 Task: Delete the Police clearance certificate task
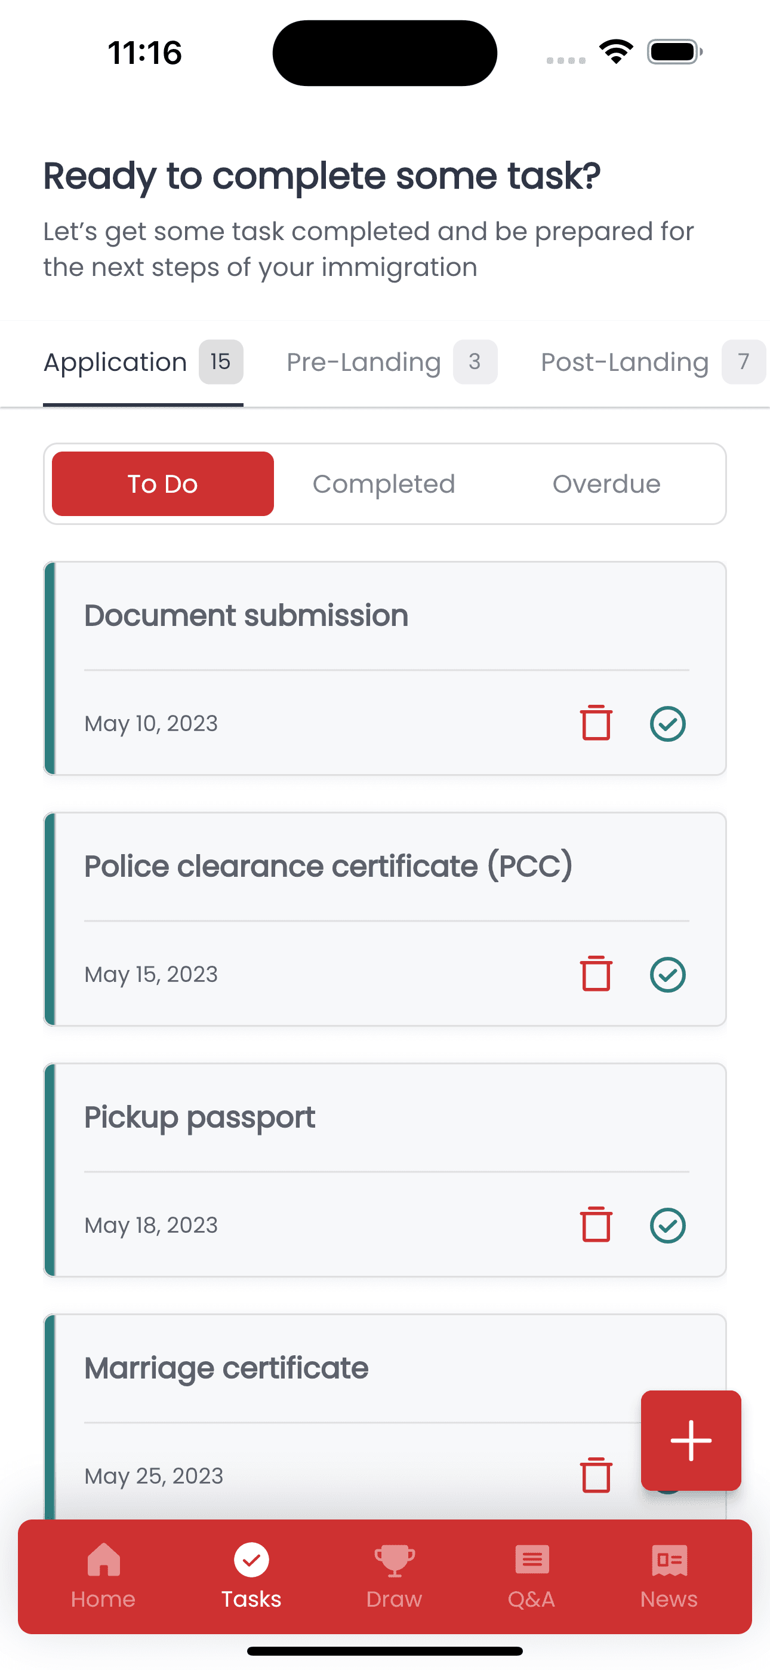[x=596, y=974]
